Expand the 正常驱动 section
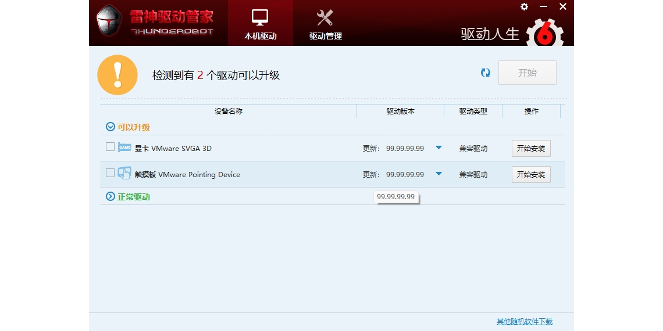Image resolution: width=663 pixels, height=331 pixels. coord(110,196)
